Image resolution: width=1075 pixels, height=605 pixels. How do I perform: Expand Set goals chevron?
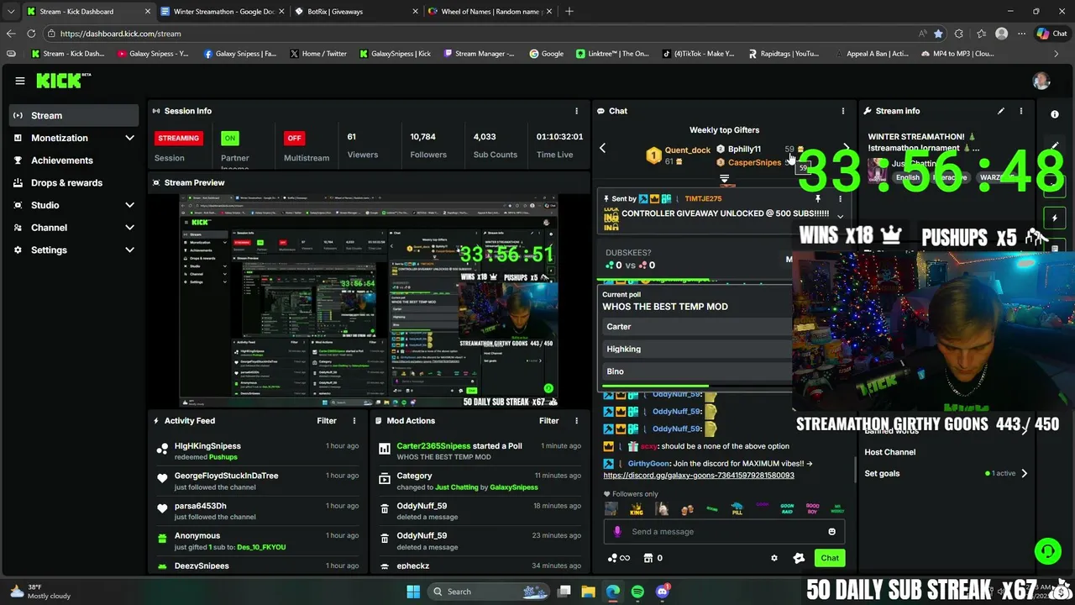tap(1024, 474)
